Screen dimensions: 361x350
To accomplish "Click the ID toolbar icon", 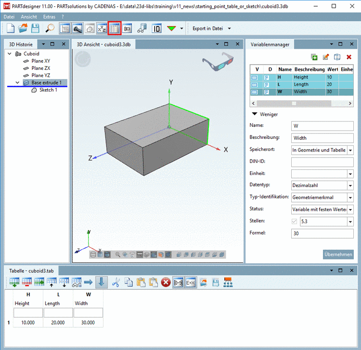I will (x=156, y=28).
